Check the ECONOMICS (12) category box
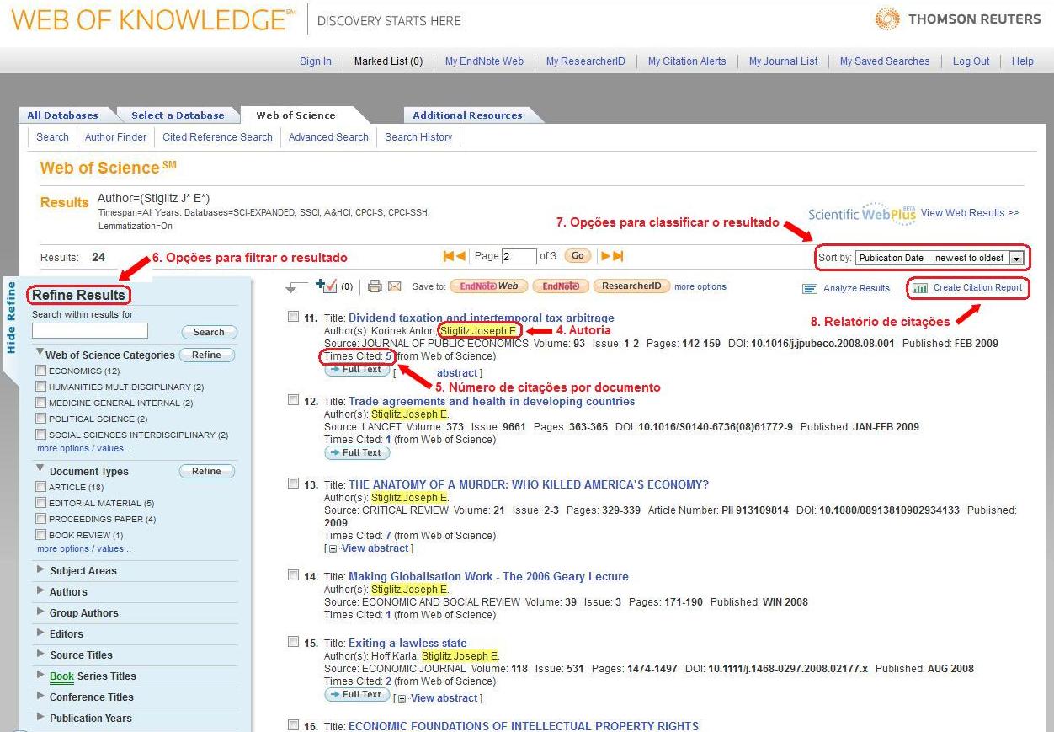This screenshot has width=1054, height=732. [x=40, y=371]
